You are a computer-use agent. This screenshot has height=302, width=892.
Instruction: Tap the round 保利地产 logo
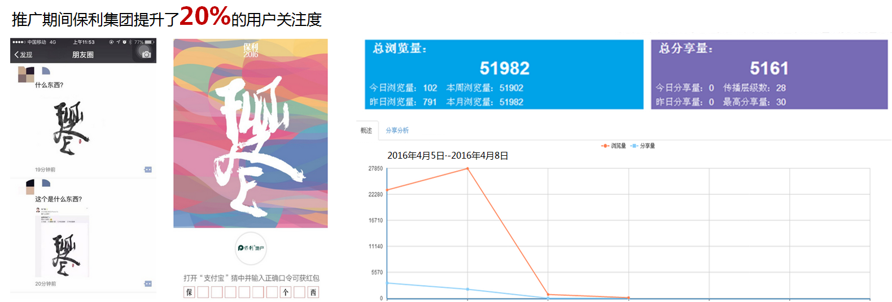pos(251,248)
